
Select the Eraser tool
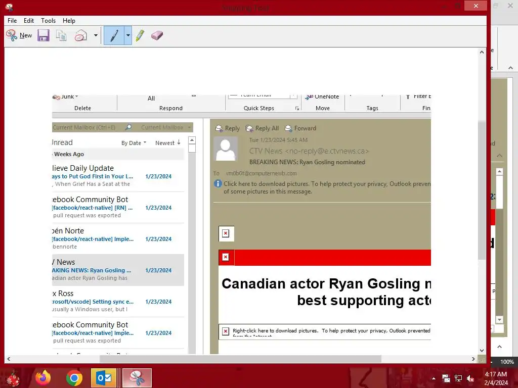pyautogui.click(x=157, y=35)
